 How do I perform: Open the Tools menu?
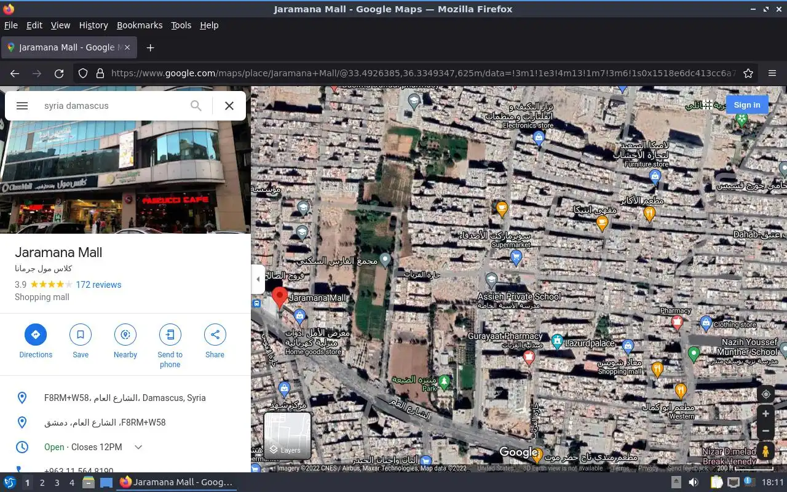point(181,25)
